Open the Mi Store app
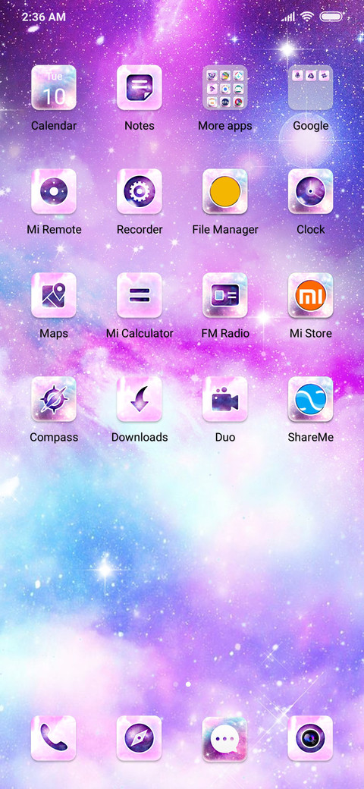Image resolution: width=364 pixels, height=789 pixels. tap(310, 295)
